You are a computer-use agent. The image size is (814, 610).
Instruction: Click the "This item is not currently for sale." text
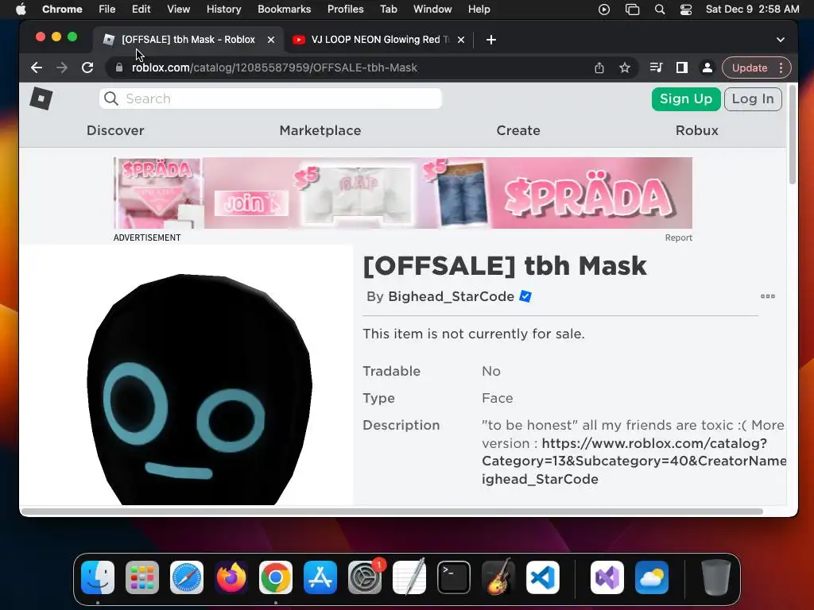click(x=474, y=334)
